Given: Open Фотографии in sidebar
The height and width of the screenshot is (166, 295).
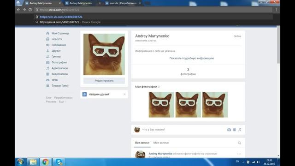Looking at the screenshot, I should pos(59,62).
